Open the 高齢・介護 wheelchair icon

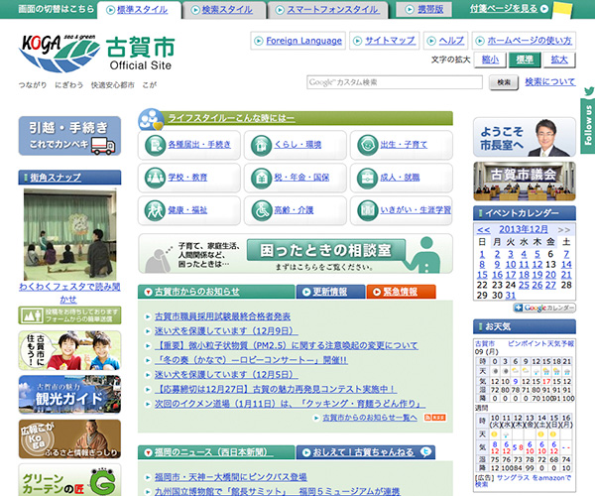[x=261, y=210]
